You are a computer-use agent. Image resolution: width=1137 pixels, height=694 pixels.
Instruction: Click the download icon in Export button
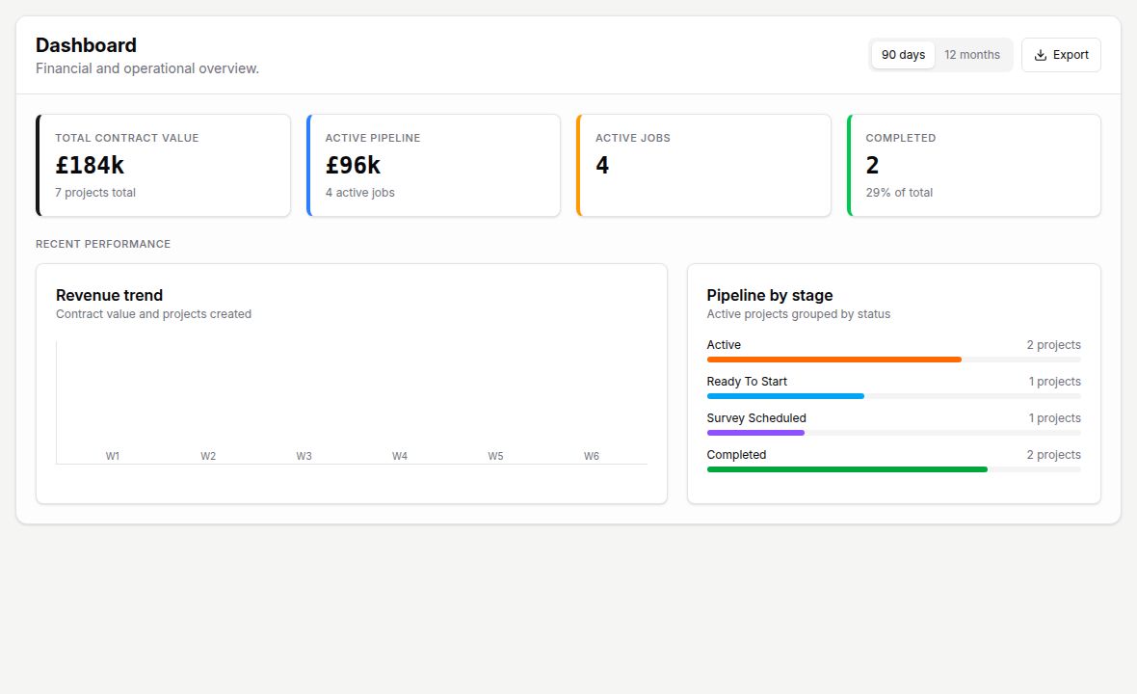(x=1040, y=55)
